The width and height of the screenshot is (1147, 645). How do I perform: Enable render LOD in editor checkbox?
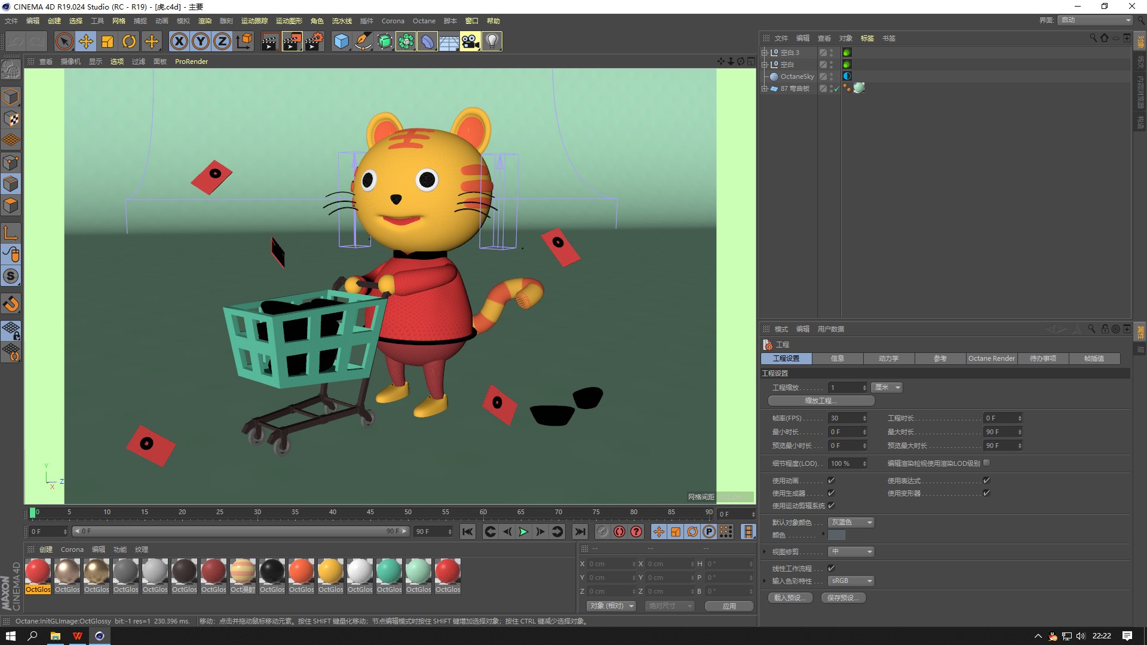986,462
